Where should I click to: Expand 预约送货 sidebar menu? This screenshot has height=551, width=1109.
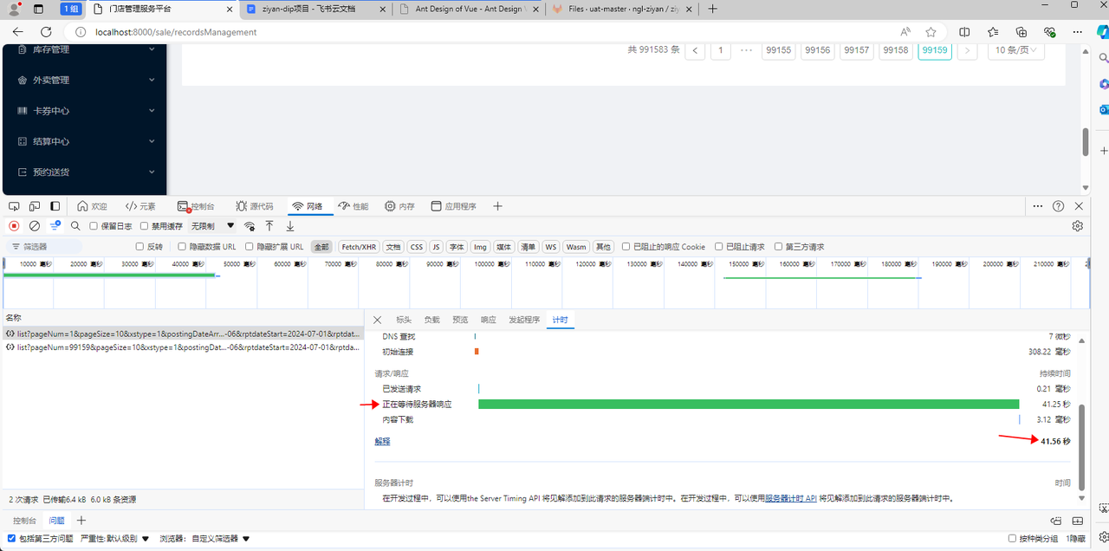point(83,172)
